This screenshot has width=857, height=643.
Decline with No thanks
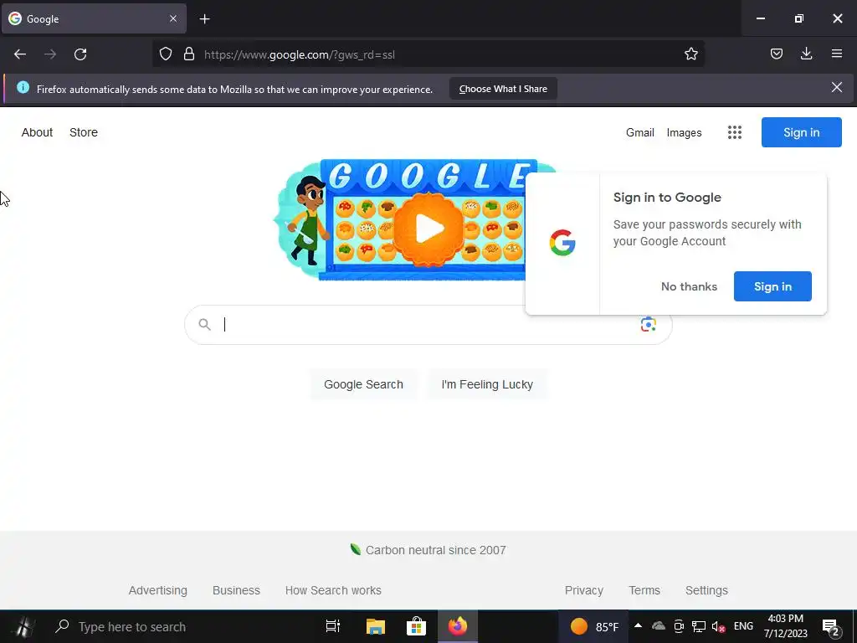coord(689,286)
